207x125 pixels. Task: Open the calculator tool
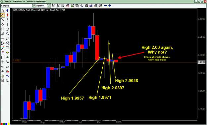[x=3, y=81]
